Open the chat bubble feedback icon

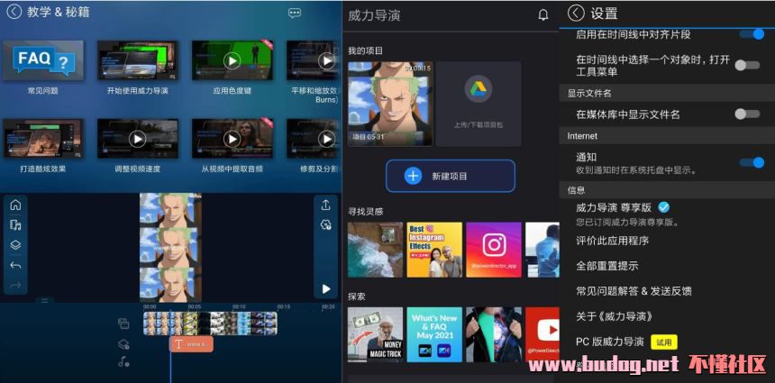click(x=295, y=14)
